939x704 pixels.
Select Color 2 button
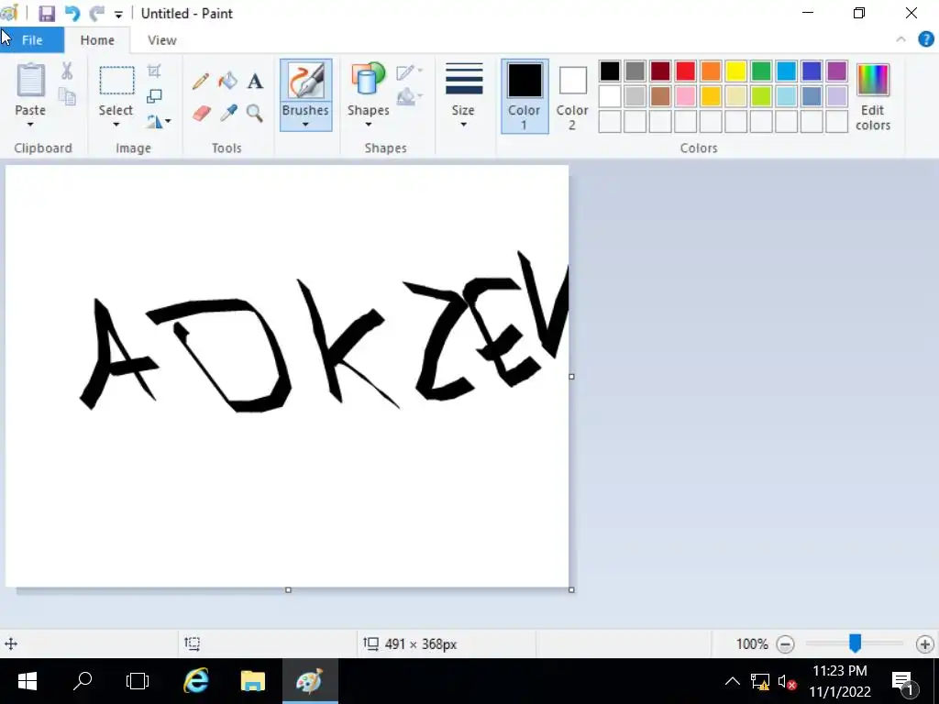[572, 95]
